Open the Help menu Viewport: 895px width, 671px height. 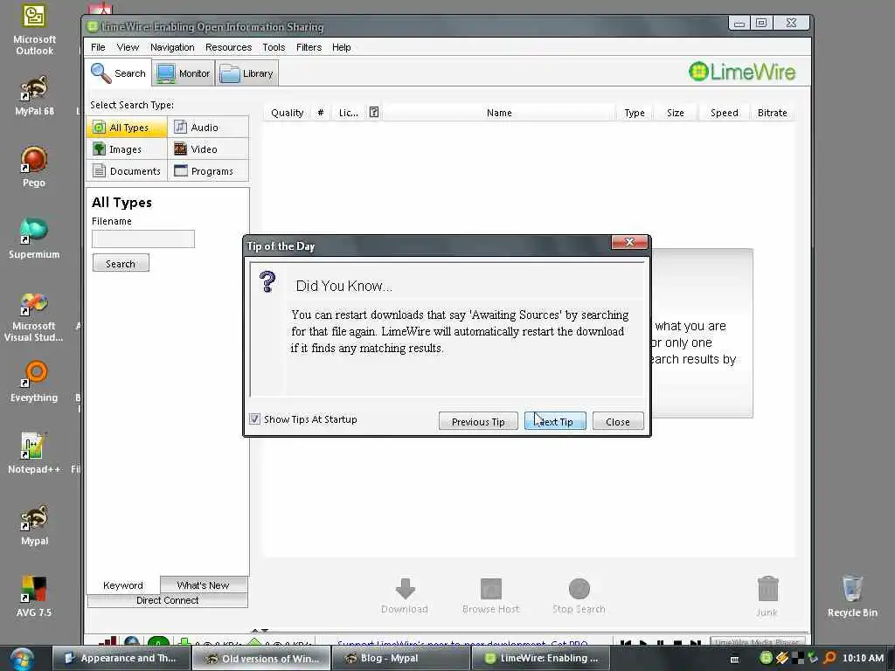pos(342,47)
